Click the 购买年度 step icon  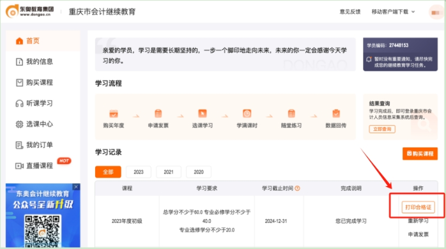[x=114, y=114]
